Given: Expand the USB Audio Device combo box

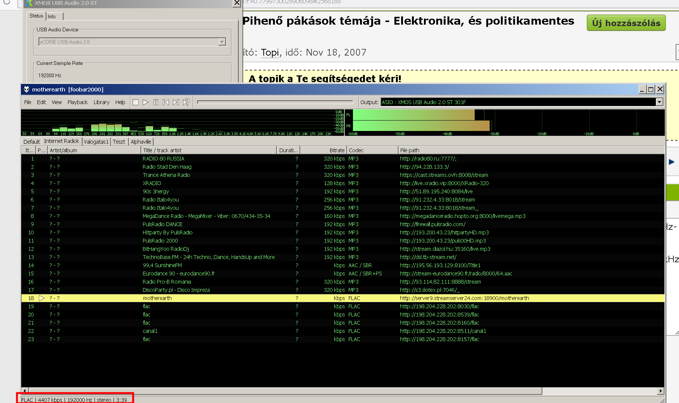Looking at the screenshot, I should (x=222, y=42).
